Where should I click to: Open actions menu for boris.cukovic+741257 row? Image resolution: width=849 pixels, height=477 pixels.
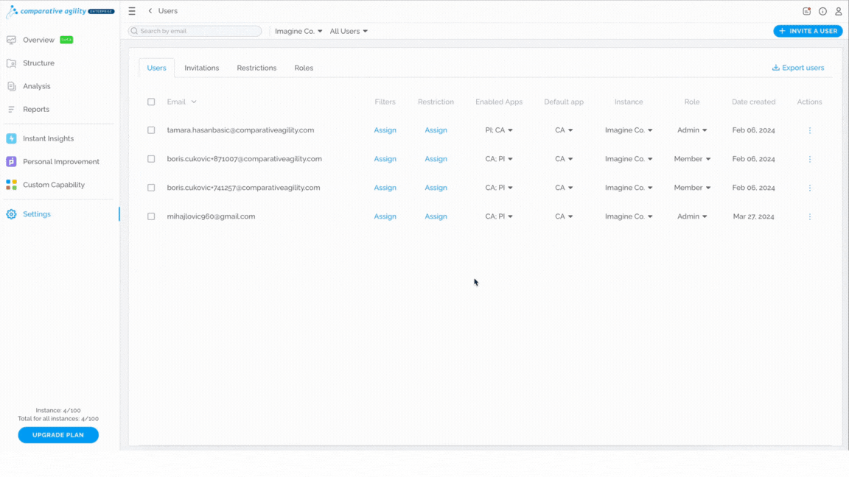810,188
